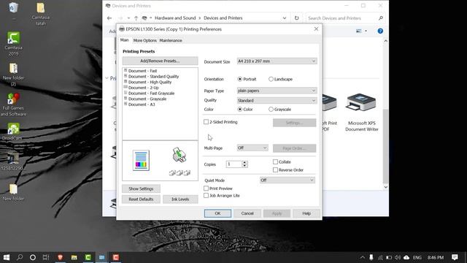Select Portrait orientation
Screen dimensions: 467x263
tap(247, 79)
